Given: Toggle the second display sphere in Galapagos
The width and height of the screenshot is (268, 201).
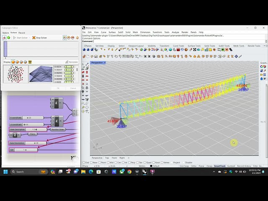Looking at the screenshot, I should click(x=17, y=62).
